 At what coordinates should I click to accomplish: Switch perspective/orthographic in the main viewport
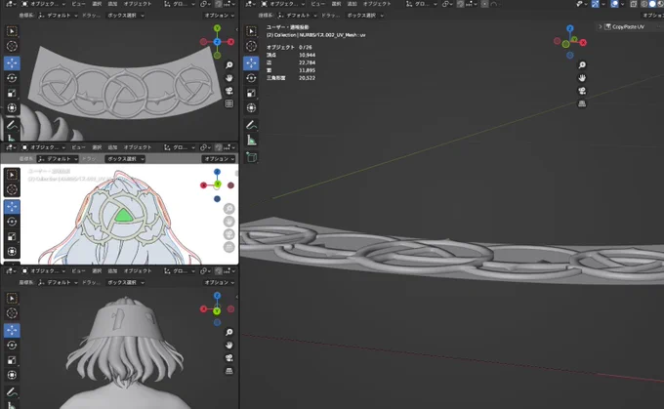tap(582, 103)
